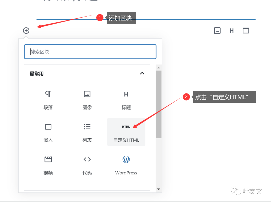The image size is (271, 203).
Task: Select the 嵌入 embed block
Action: pos(48,132)
